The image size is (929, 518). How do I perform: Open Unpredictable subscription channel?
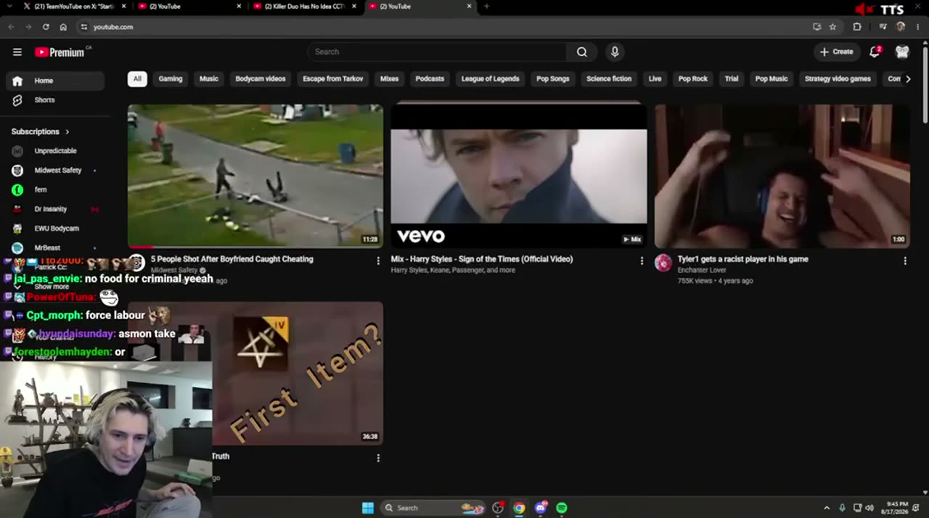pyautogui.click(x=55, y=151)
